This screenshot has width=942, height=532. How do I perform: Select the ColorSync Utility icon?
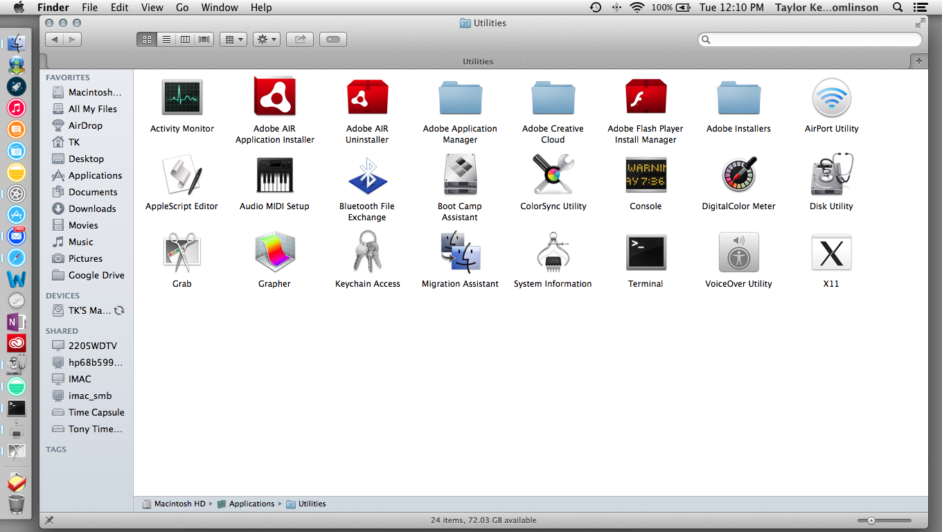pos(553,175)
